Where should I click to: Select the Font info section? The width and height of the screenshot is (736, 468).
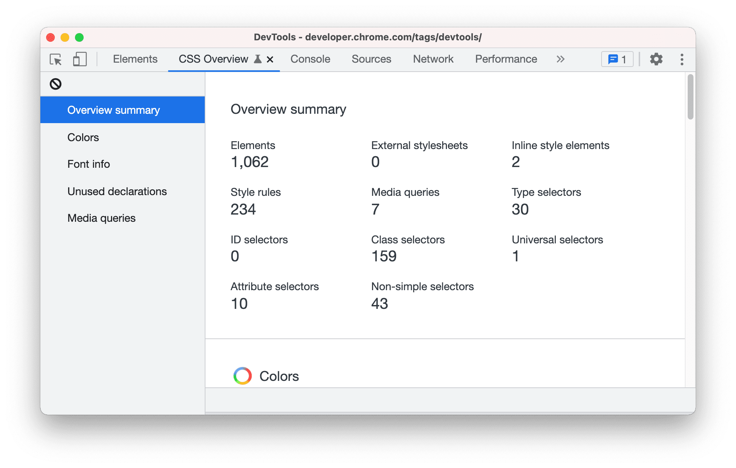click(87, 165)
